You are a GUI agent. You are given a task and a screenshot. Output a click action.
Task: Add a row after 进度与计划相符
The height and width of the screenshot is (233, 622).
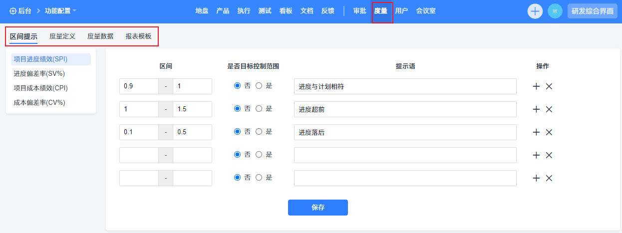coord(536,86)
